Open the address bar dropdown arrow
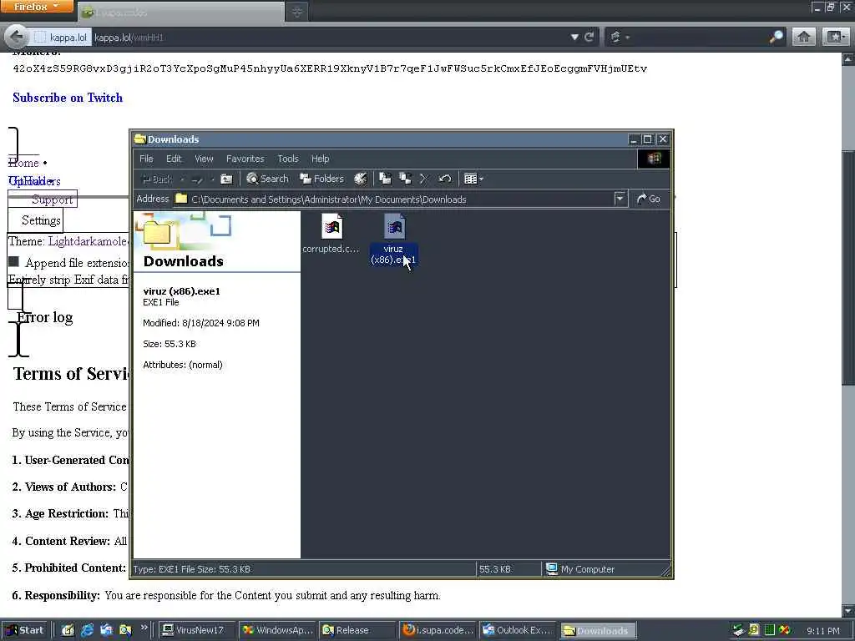This screenshot has width=855, height=641. click(x=620, y=199)
